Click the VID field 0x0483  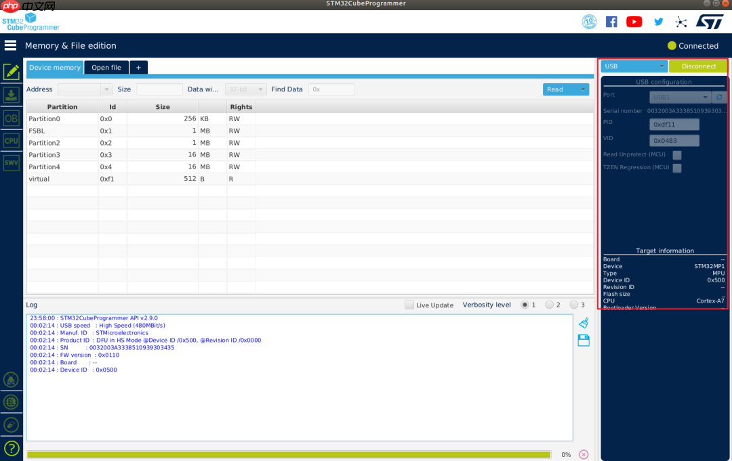674,140
